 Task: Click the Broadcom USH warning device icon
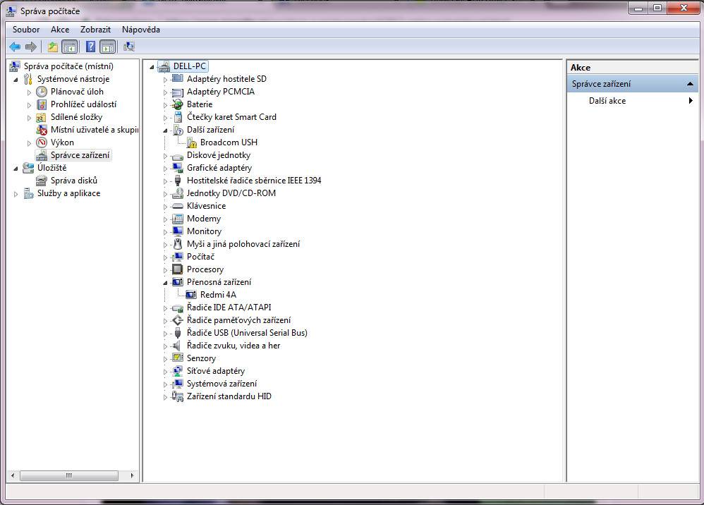click(x=191, y=142)
